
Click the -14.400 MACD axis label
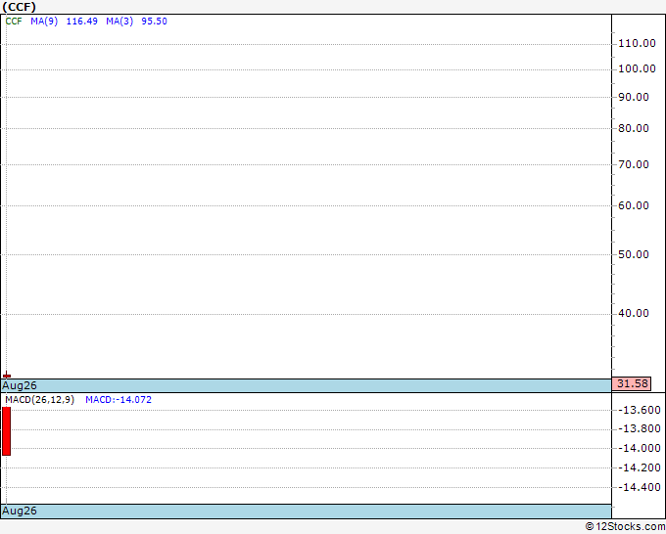[x=640, y=487]
